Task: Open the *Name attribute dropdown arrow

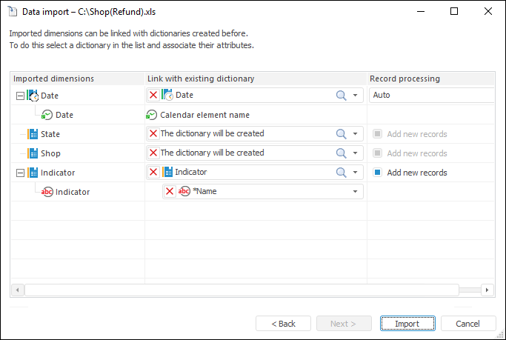Action: 356,192
